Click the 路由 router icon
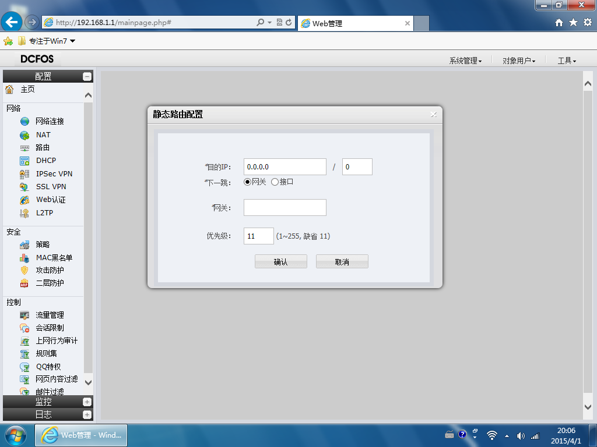This screenshot has height=447, width=597. tap(24, 147)
